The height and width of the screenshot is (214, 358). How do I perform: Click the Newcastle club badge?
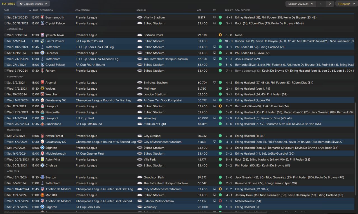click(42, 112)
